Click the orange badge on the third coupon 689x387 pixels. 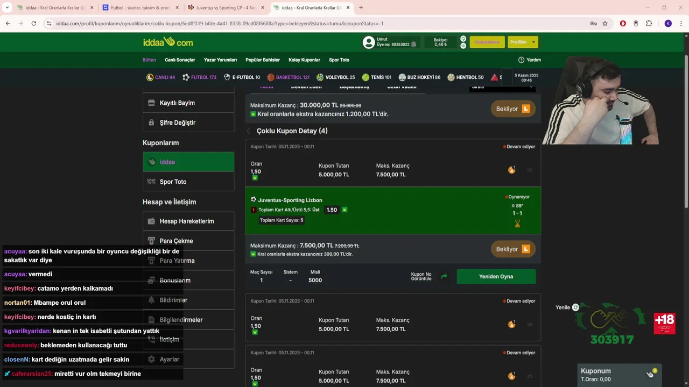coord(511,376)
